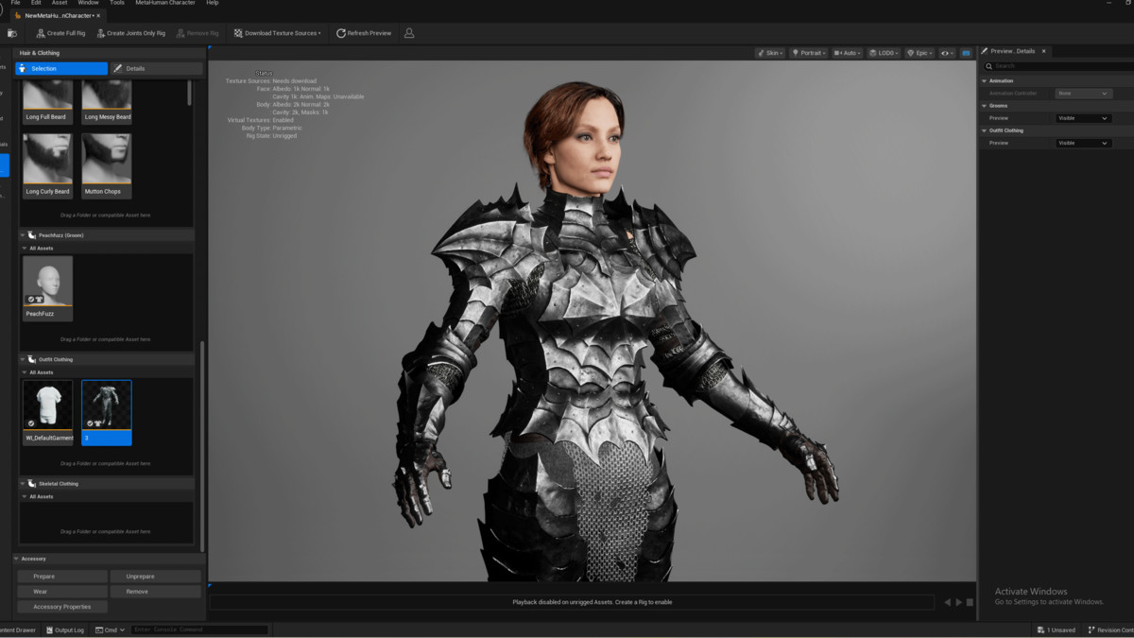Open the Edit menu
The height and width of the screenshot is (638, 1134).
point(36,3)
